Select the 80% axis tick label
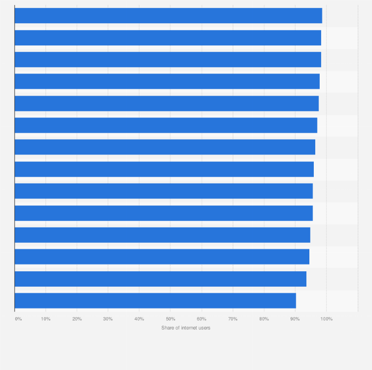The height and width of the screenshot is (370, 372). [264, 319]
